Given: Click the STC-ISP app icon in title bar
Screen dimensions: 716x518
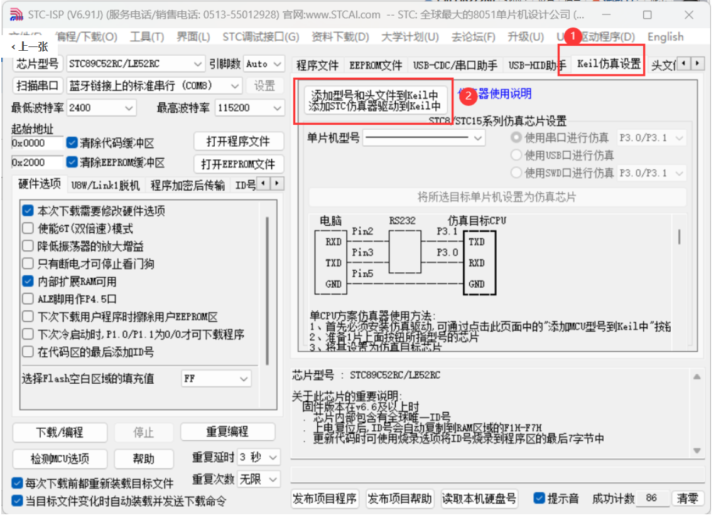Looking at the screenshot, I should click(16, 14).
